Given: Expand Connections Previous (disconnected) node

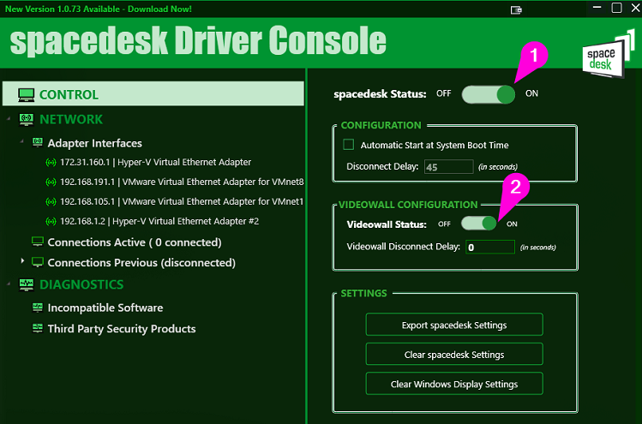Looking at the screenshot, I should [x=22, y=260].
